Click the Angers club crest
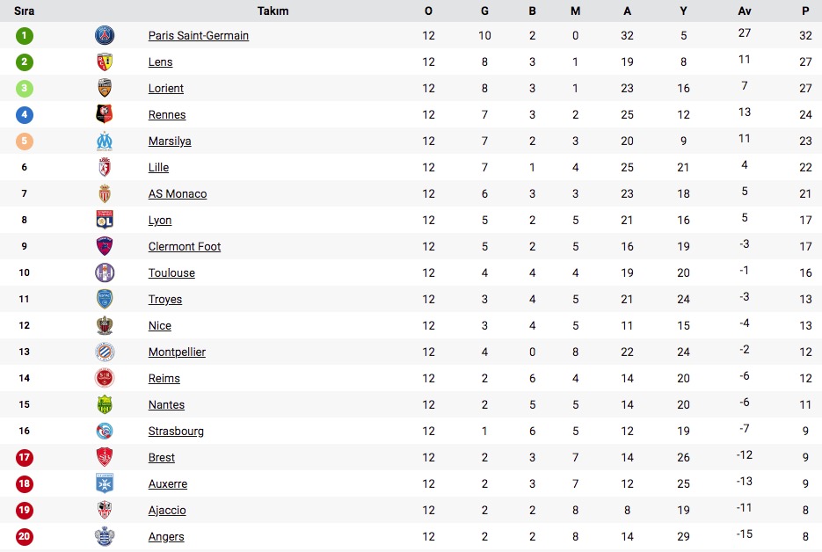822x552 pixels. click(105, 536)
